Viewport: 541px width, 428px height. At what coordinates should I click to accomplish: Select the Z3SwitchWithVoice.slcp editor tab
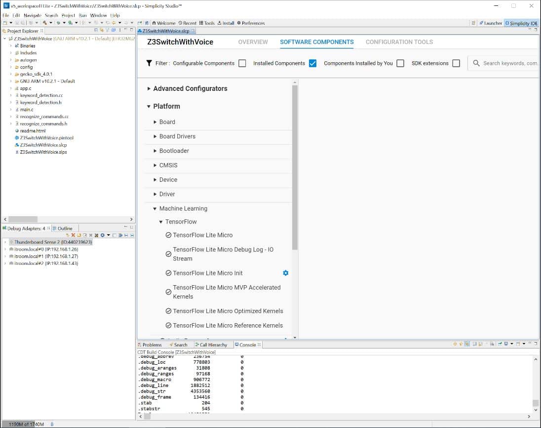[x=166, y=31]
